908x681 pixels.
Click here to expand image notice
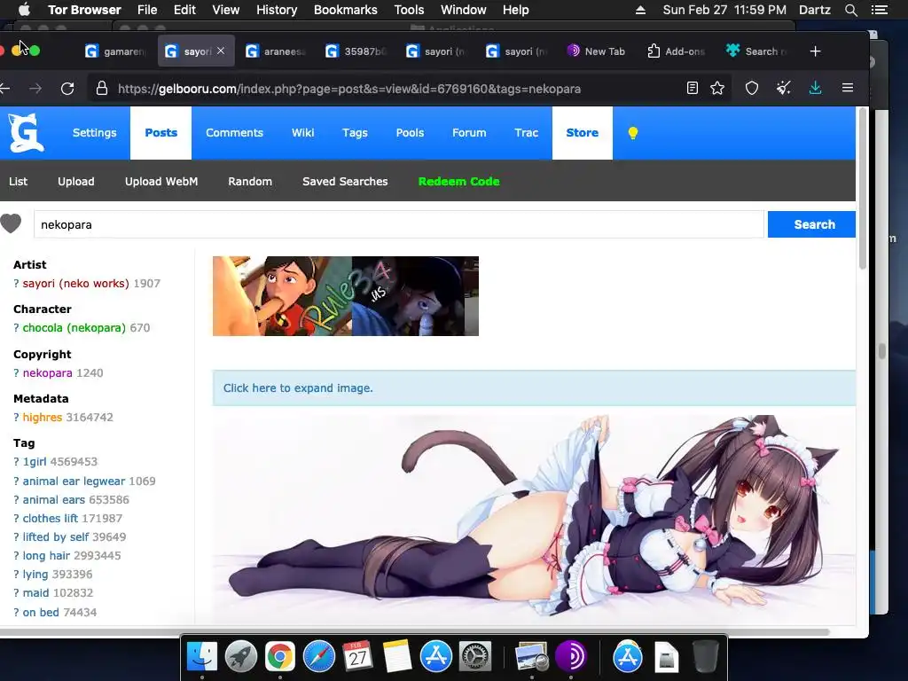tap(298, 388)
